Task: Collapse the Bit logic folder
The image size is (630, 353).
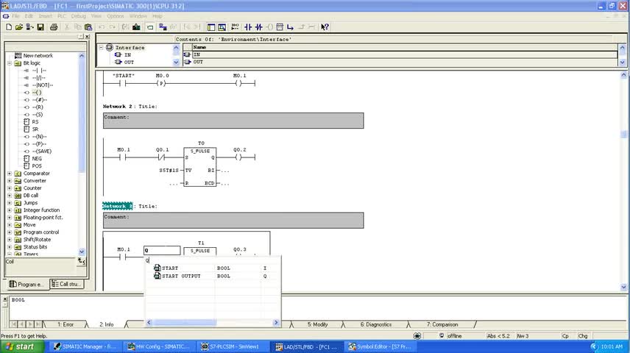Action: point(10,63)
